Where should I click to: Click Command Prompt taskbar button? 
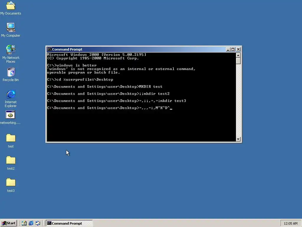coord(69,223)
